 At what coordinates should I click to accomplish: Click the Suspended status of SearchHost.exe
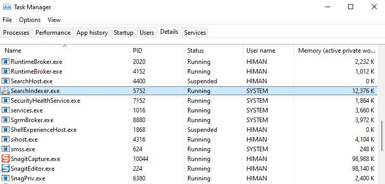pyautogui.click(x=202, y=81)
